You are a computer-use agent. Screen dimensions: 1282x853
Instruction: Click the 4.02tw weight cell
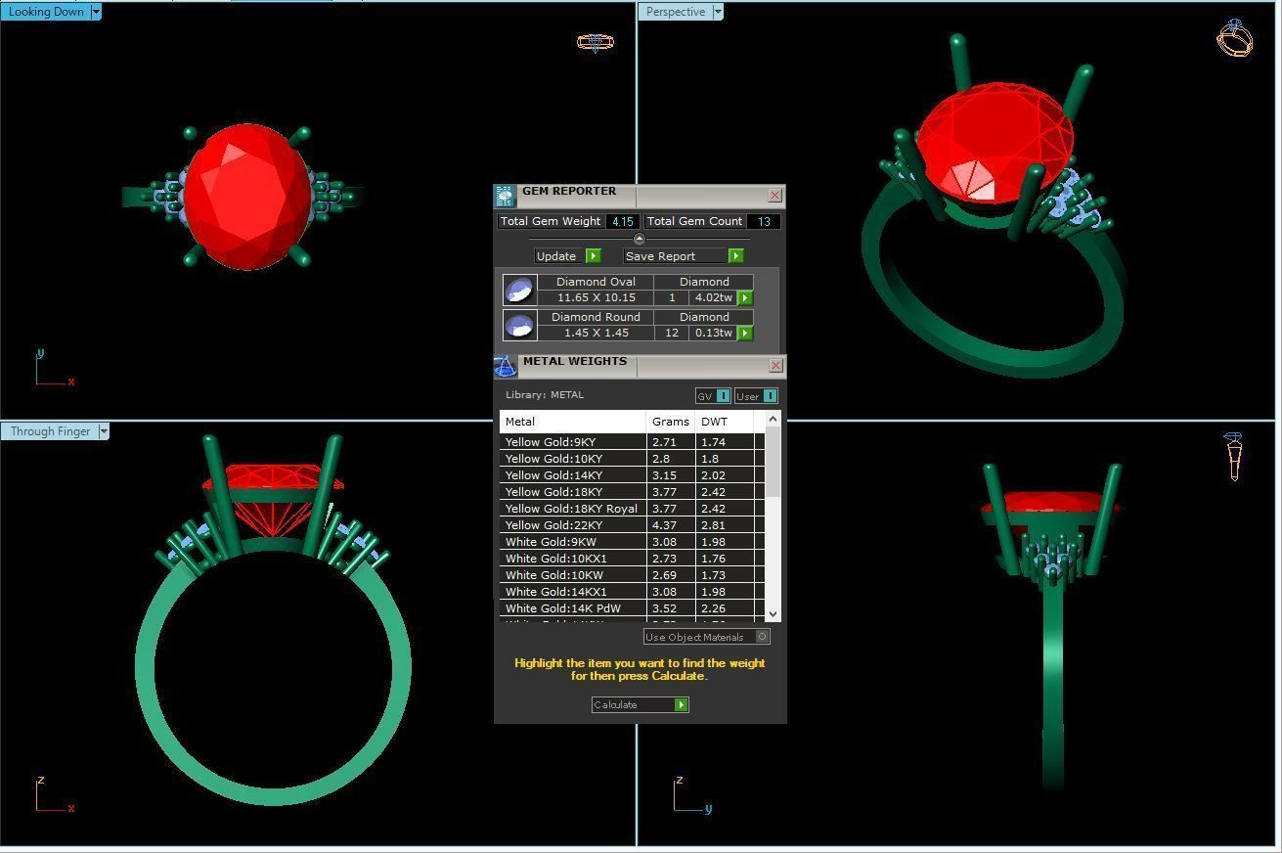tap(713, 297)
